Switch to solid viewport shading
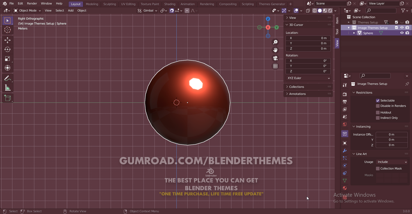The width and height of the screenshot is (412, 214). 320,11
